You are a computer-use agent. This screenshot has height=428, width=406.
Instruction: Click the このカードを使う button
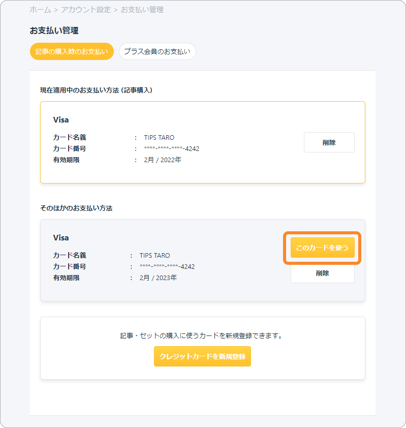322,248
